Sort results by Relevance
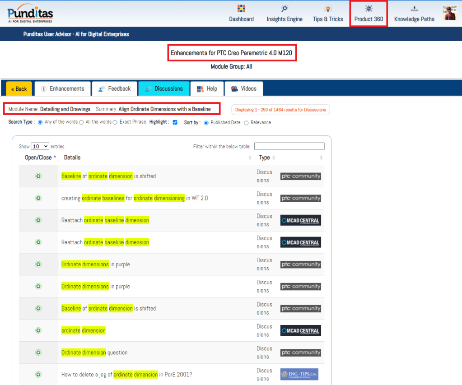Image resolution: width=462 pixels, height=385 pixels. tap(246, 123)
